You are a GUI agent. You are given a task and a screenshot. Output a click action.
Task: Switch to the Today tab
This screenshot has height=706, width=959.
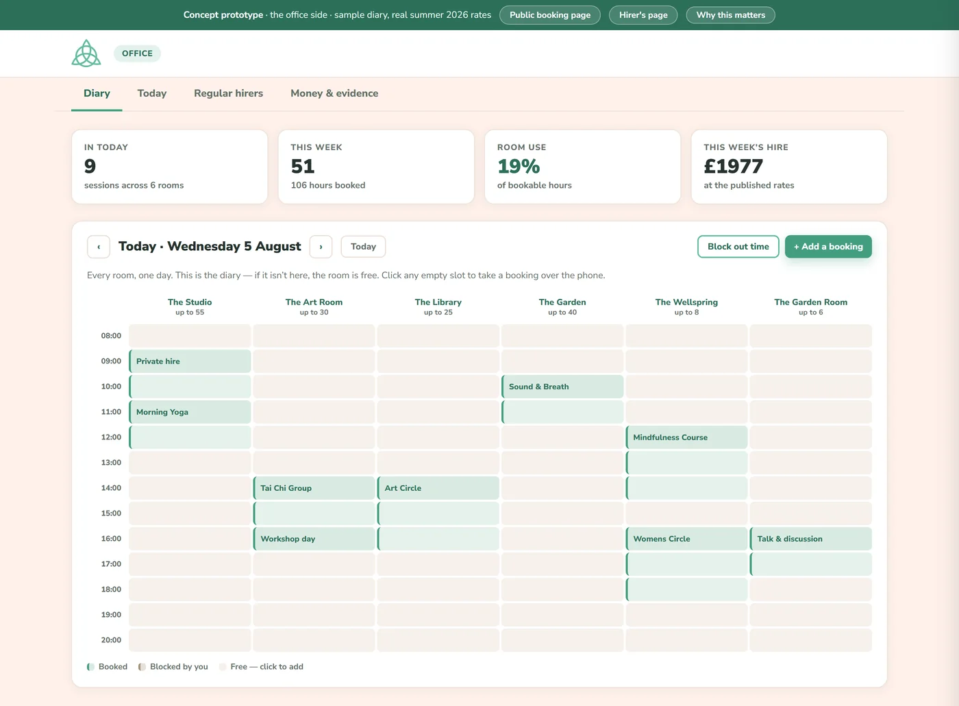152,94
